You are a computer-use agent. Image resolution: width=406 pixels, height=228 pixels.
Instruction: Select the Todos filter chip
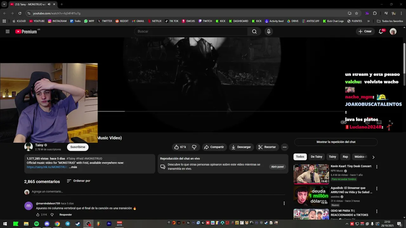point(300,157)
